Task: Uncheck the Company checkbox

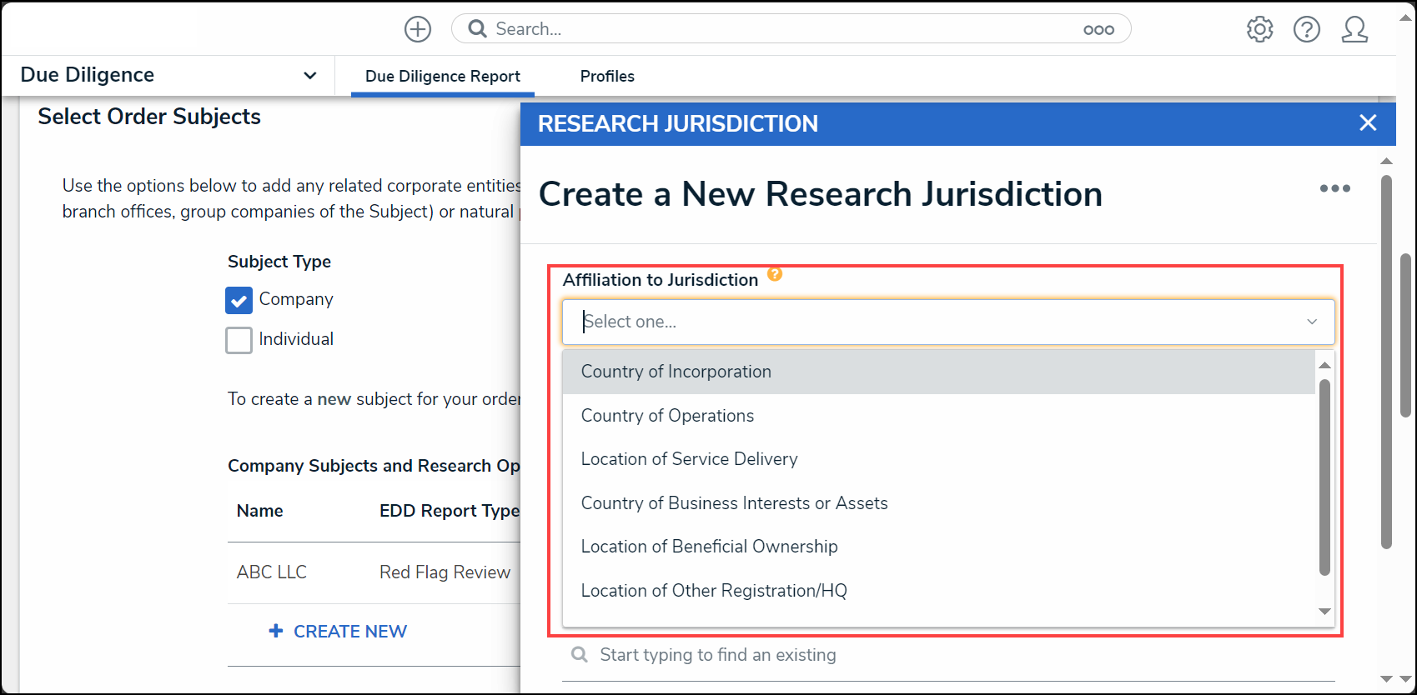Action: point(239,300)
